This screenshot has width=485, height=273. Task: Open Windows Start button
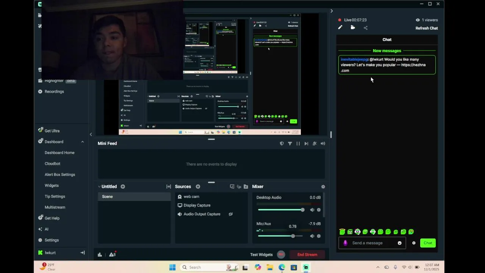pyautogui.click(x=172, y=267)
